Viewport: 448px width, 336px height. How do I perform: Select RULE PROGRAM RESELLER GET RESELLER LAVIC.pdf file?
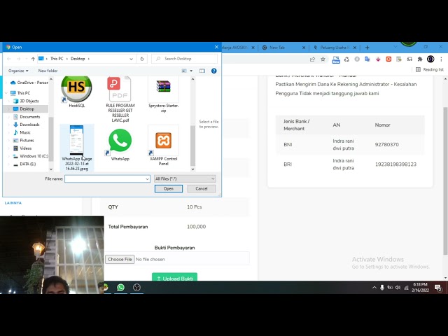coord(120,99)
